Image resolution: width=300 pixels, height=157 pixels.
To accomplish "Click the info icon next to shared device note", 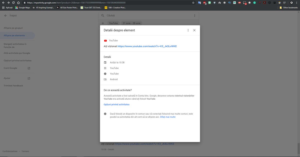I will (105, 114).
